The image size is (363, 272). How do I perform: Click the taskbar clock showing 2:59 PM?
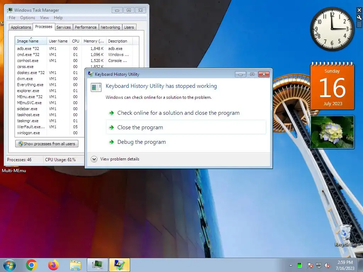(345, 265)
